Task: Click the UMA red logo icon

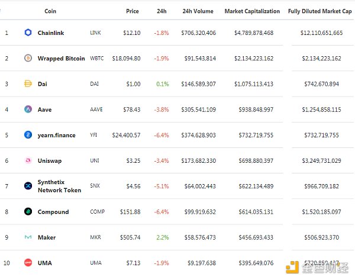Action: click(x=28, y=263)
